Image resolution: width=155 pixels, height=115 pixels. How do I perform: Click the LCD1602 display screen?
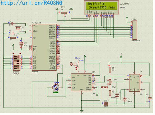(102, 6)
